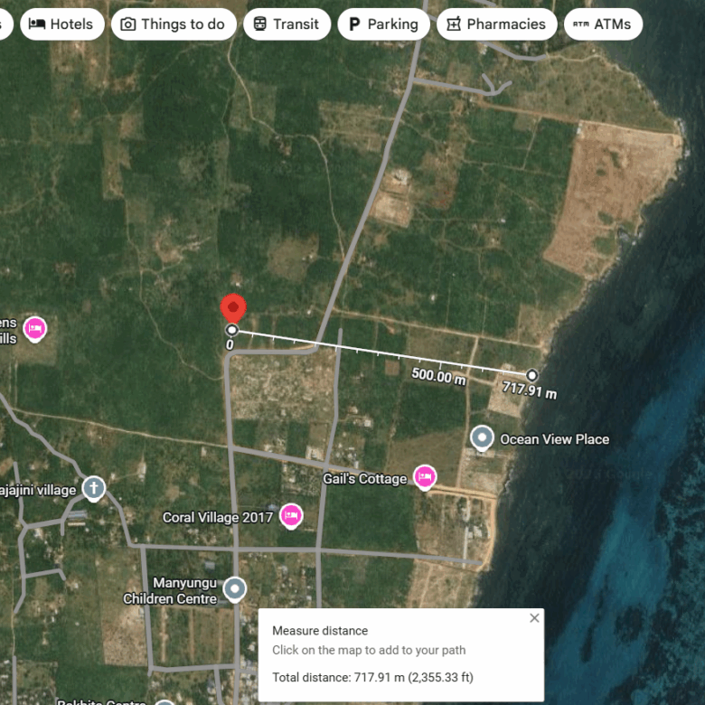The height and width of the screenshot is (705, 705).
Task: Close the Measure distance panel
Action: 534,618
